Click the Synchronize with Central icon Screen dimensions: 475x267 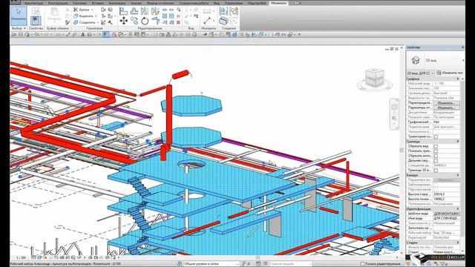27,35
